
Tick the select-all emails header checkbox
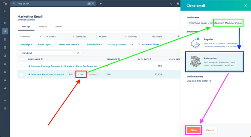[x=21, y=59]
